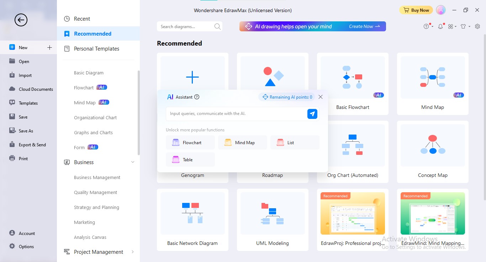Image resolution: width=486 pixels, height=262 pixels.
Task: Expand the Project Management chevron
Action: coord(133,252)
